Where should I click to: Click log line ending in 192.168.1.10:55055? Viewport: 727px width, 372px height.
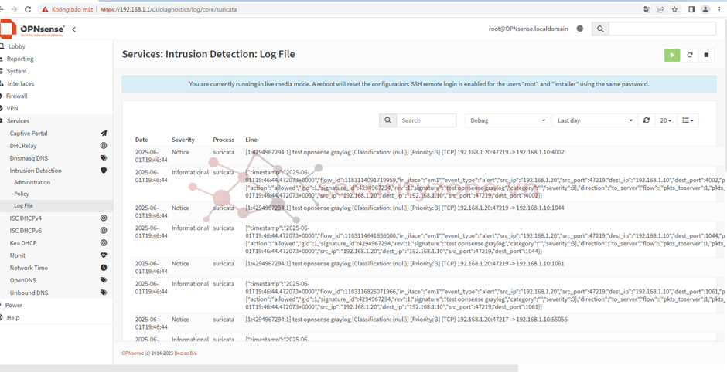coord(406,320)
